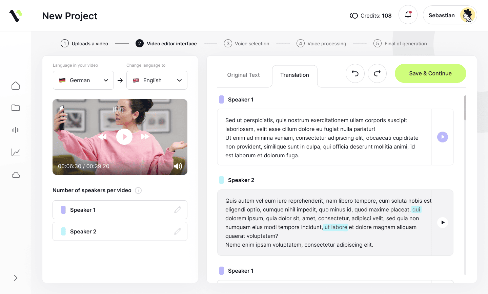This screenshot has width=488, height=294.
Task: Click the UK flag icon
Action: point(136,80)
